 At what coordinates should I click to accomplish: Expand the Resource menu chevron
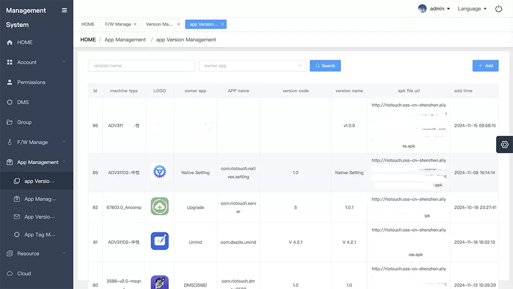pos(64,253)
